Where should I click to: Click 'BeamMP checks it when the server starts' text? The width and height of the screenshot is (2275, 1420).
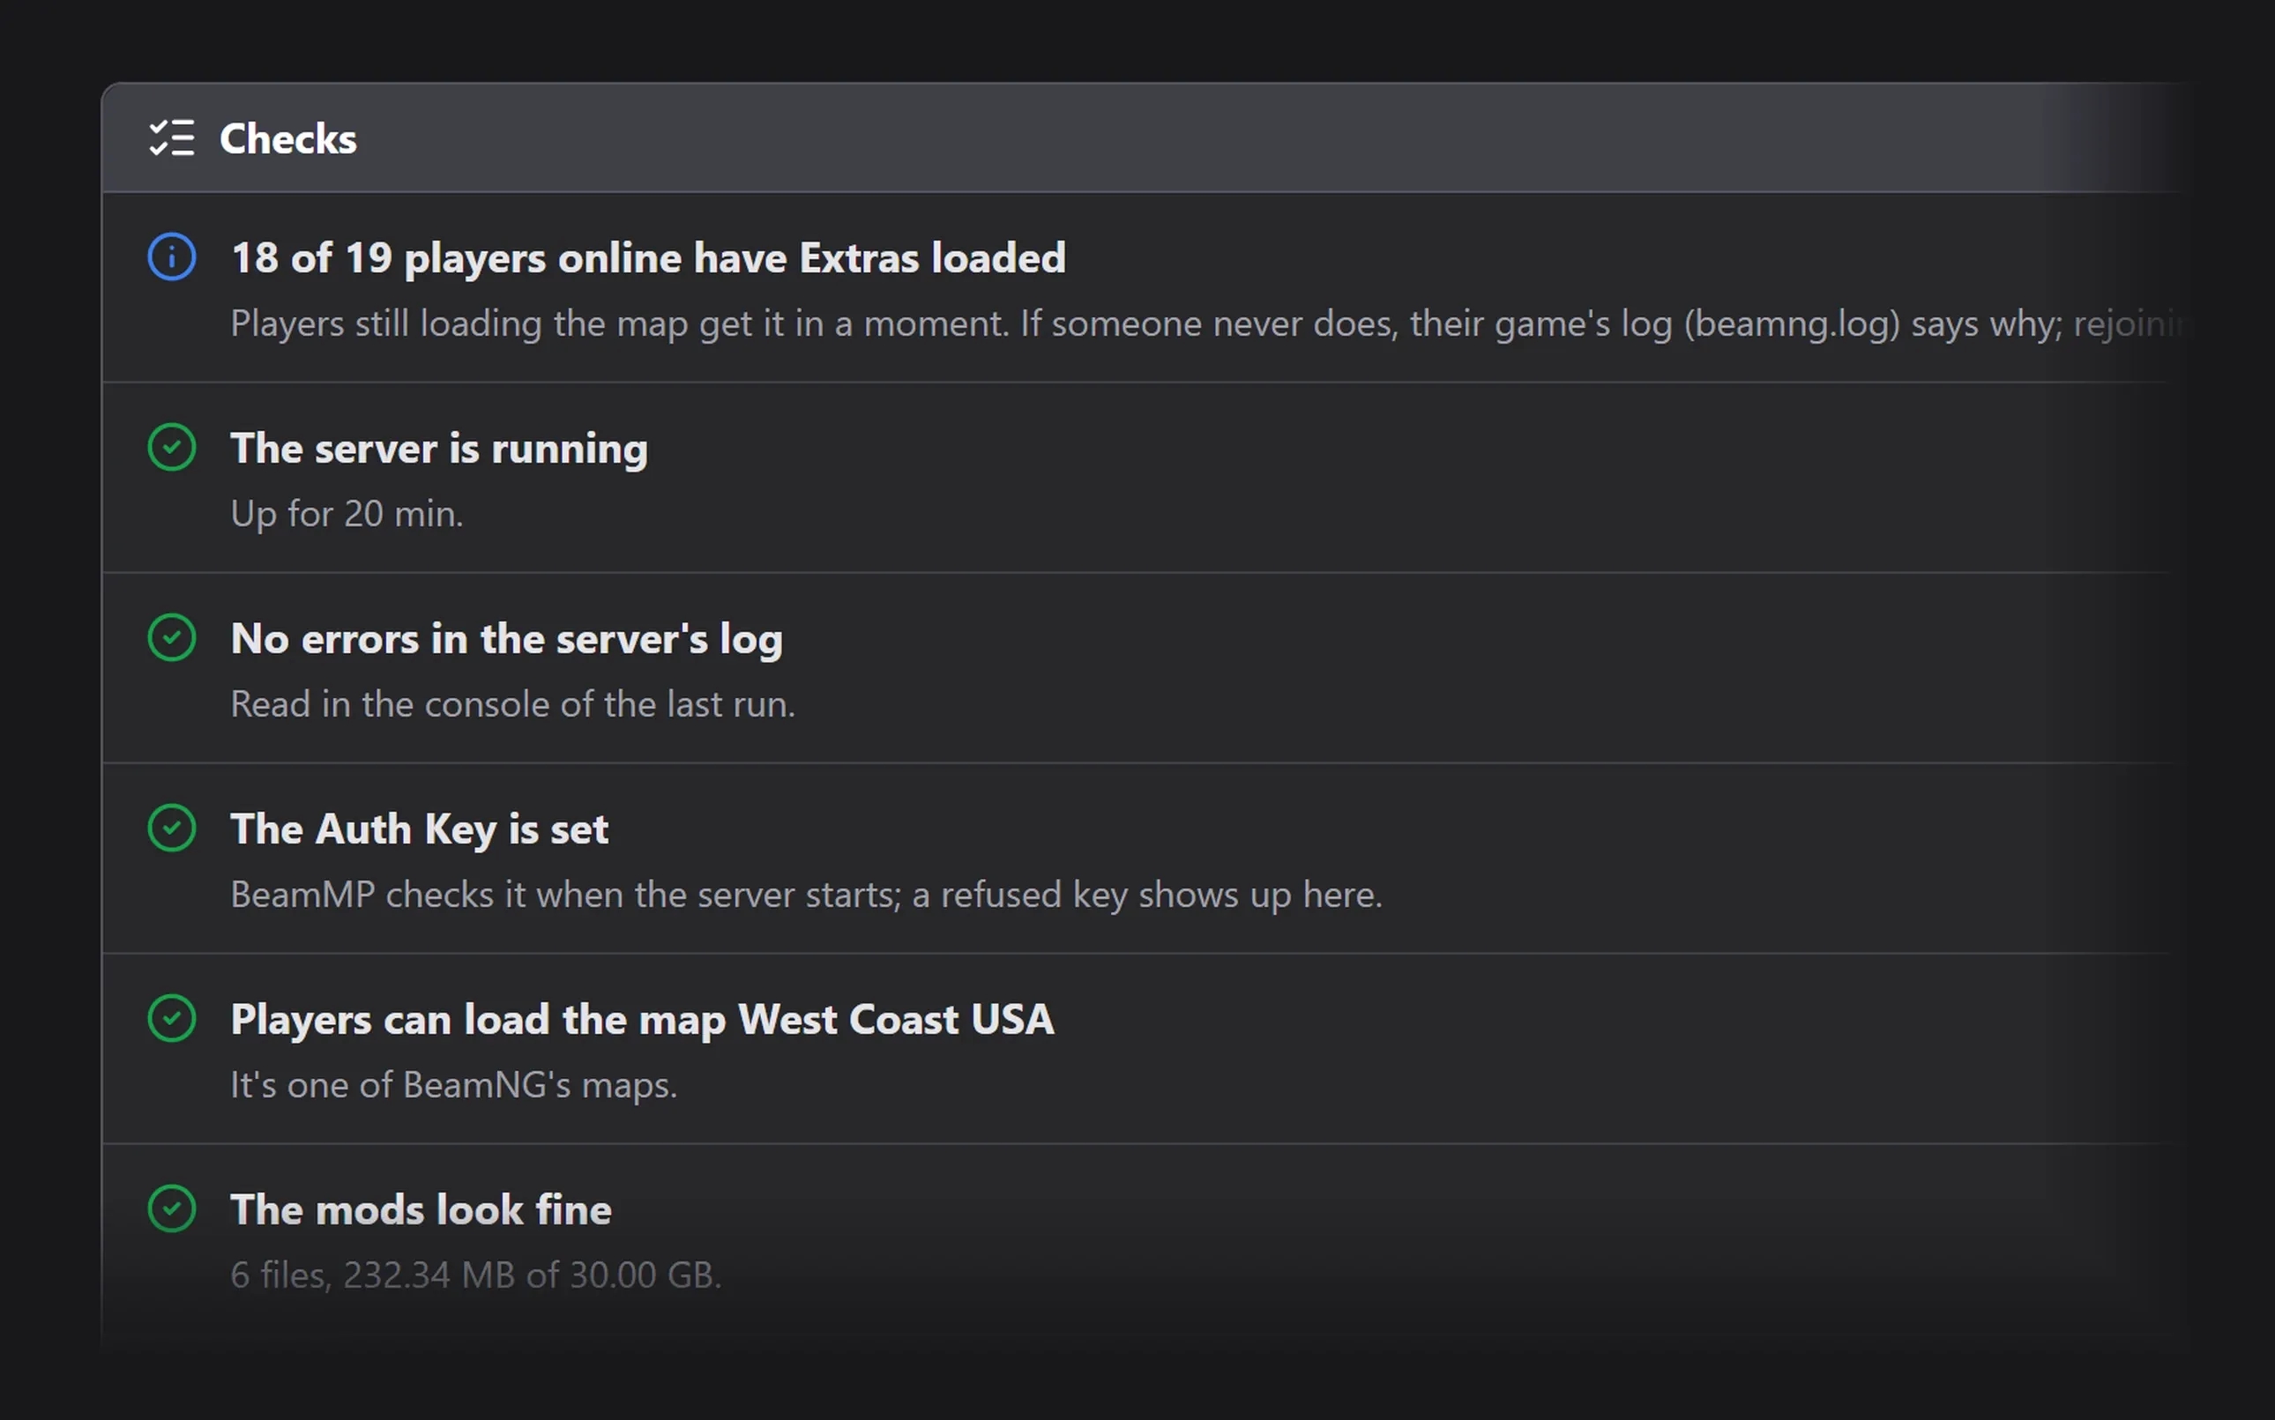pyautogui.click(x=806, y=895)
